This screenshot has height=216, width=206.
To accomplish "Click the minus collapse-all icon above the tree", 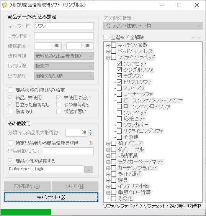I will point(199,38).
